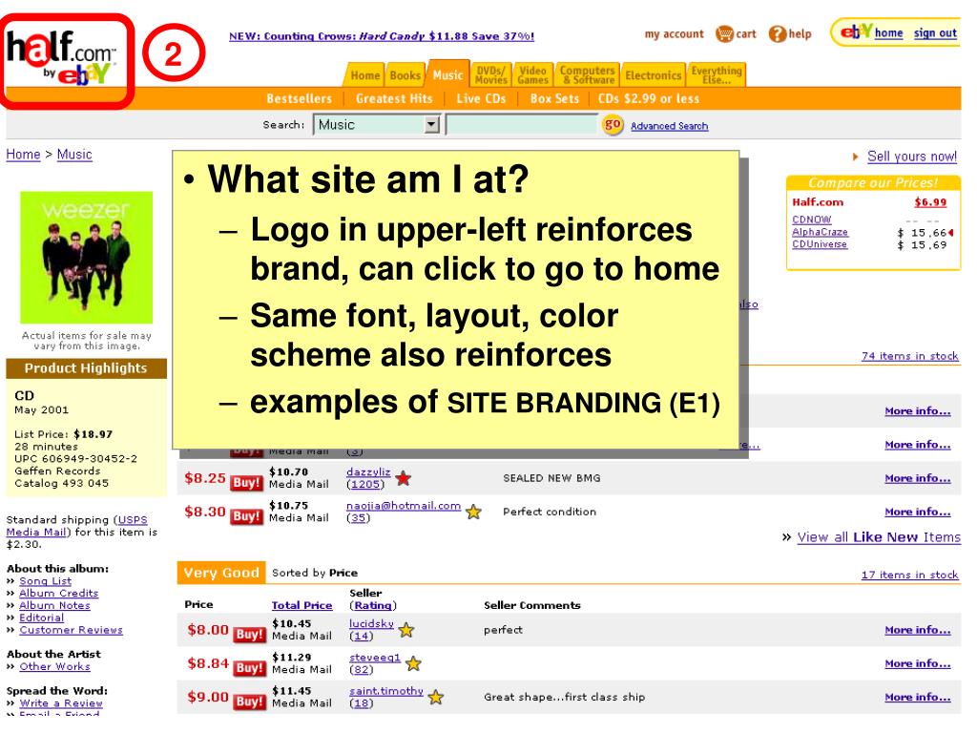977x733 pixels.
Task: Click Buy! for the $8.00 item
Action: pyautogui.click(x=249, y=635)
